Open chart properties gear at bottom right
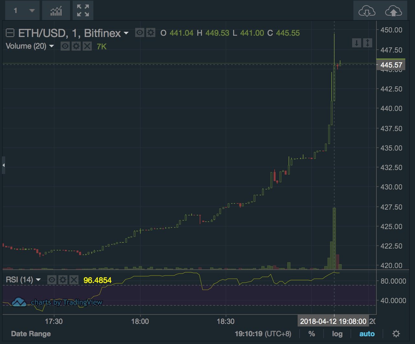Viewport: 415px width, 344px height. [396, 334]
